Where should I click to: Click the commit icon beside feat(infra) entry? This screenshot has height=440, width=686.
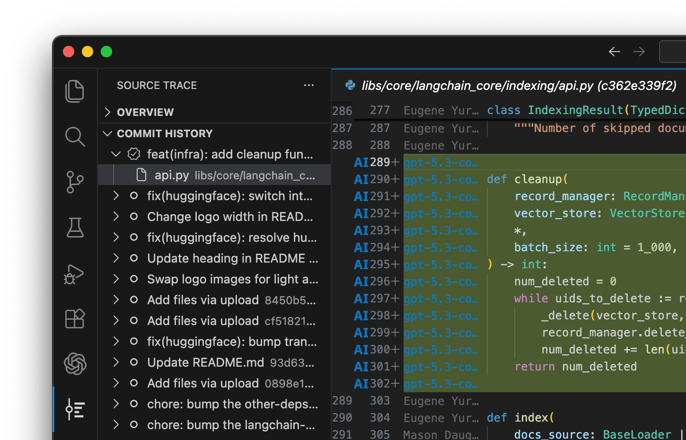pos(134,154)
